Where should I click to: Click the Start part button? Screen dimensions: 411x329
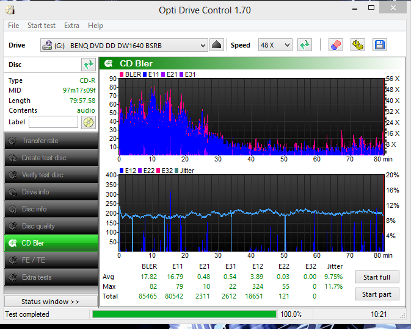pos(377,294)
